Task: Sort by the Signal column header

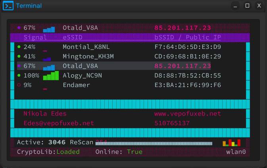Action: point(35,37)
